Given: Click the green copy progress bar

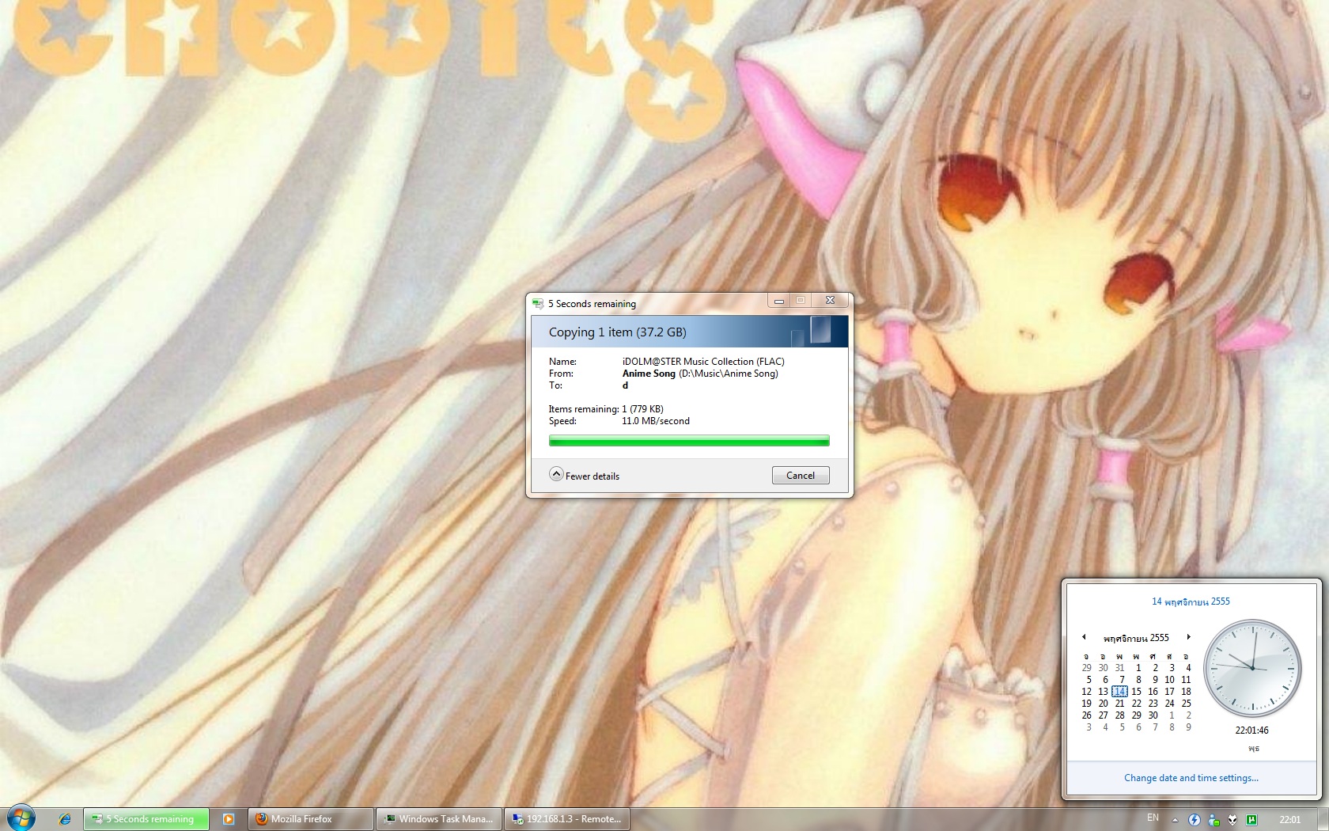Looking at the screenshot, I should 689,441.
